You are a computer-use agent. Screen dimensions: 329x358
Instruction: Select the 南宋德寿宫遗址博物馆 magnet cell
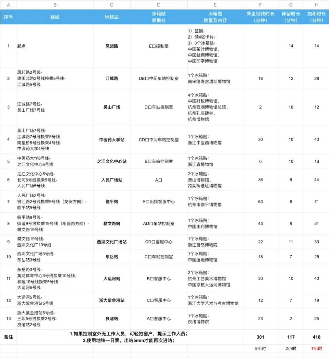pos(215,78)
